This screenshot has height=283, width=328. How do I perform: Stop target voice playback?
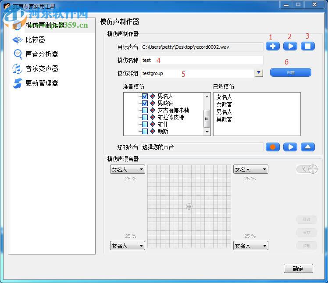[308, 46]
